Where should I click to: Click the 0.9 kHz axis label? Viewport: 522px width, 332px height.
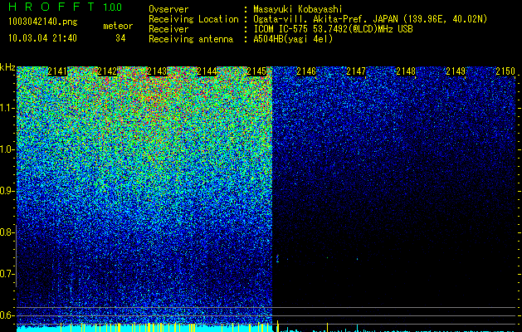tap(7, 191)
